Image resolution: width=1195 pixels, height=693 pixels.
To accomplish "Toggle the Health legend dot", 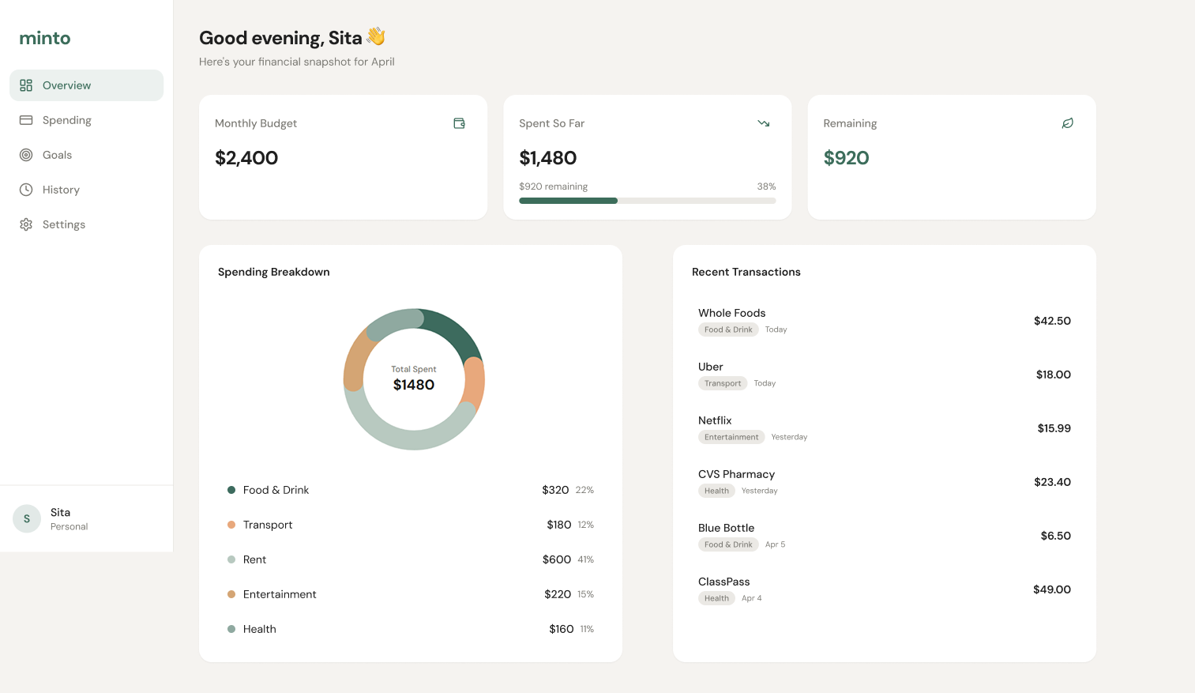I will [231, 629].
